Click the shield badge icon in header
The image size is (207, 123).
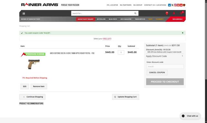point(184,5)
